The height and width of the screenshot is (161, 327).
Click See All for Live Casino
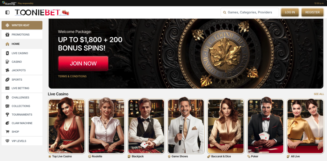(x=319, y=94)
